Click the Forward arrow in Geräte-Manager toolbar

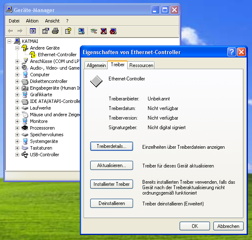pos(20,31)
